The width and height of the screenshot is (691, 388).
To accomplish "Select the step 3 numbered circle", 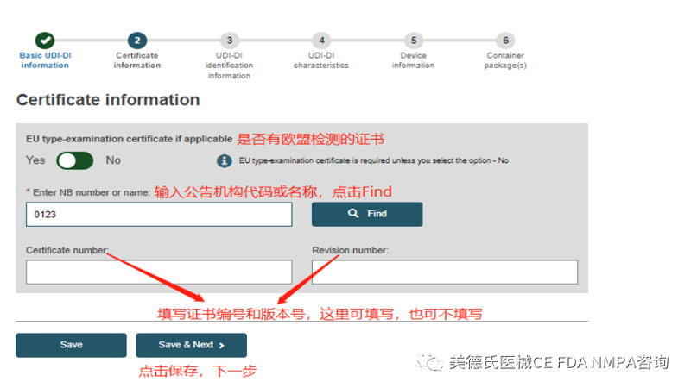I will (x=229, y=40).
